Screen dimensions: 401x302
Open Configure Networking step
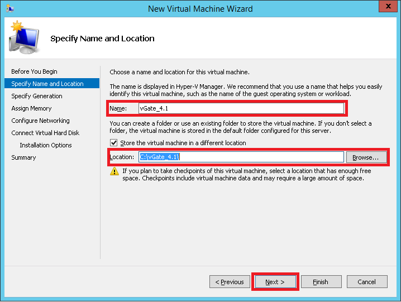coord(40,121)
